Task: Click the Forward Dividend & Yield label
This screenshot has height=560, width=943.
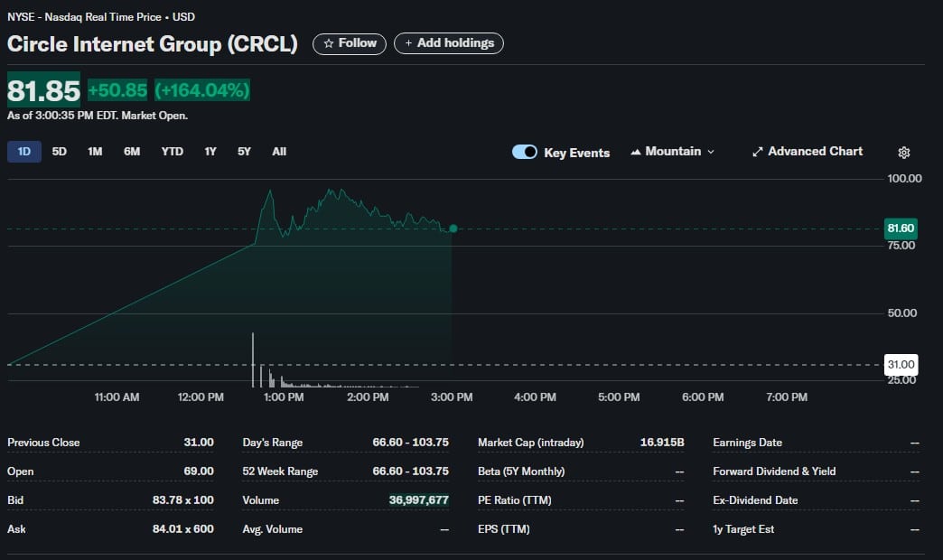Action: [x=774, y=471]
